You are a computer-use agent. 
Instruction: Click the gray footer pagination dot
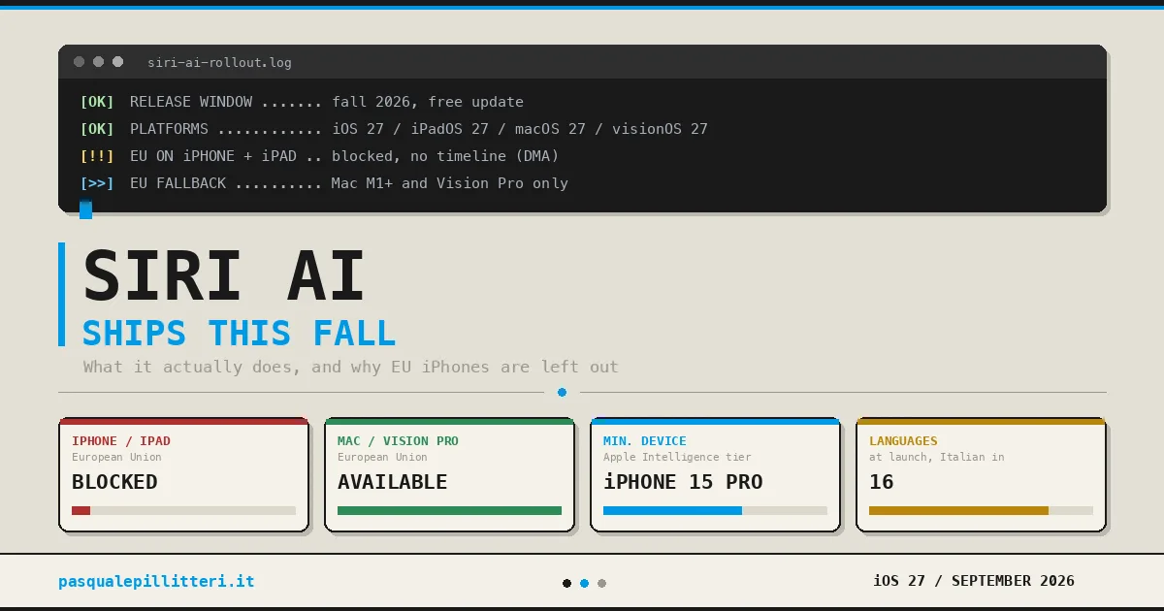tap(601, 583)
